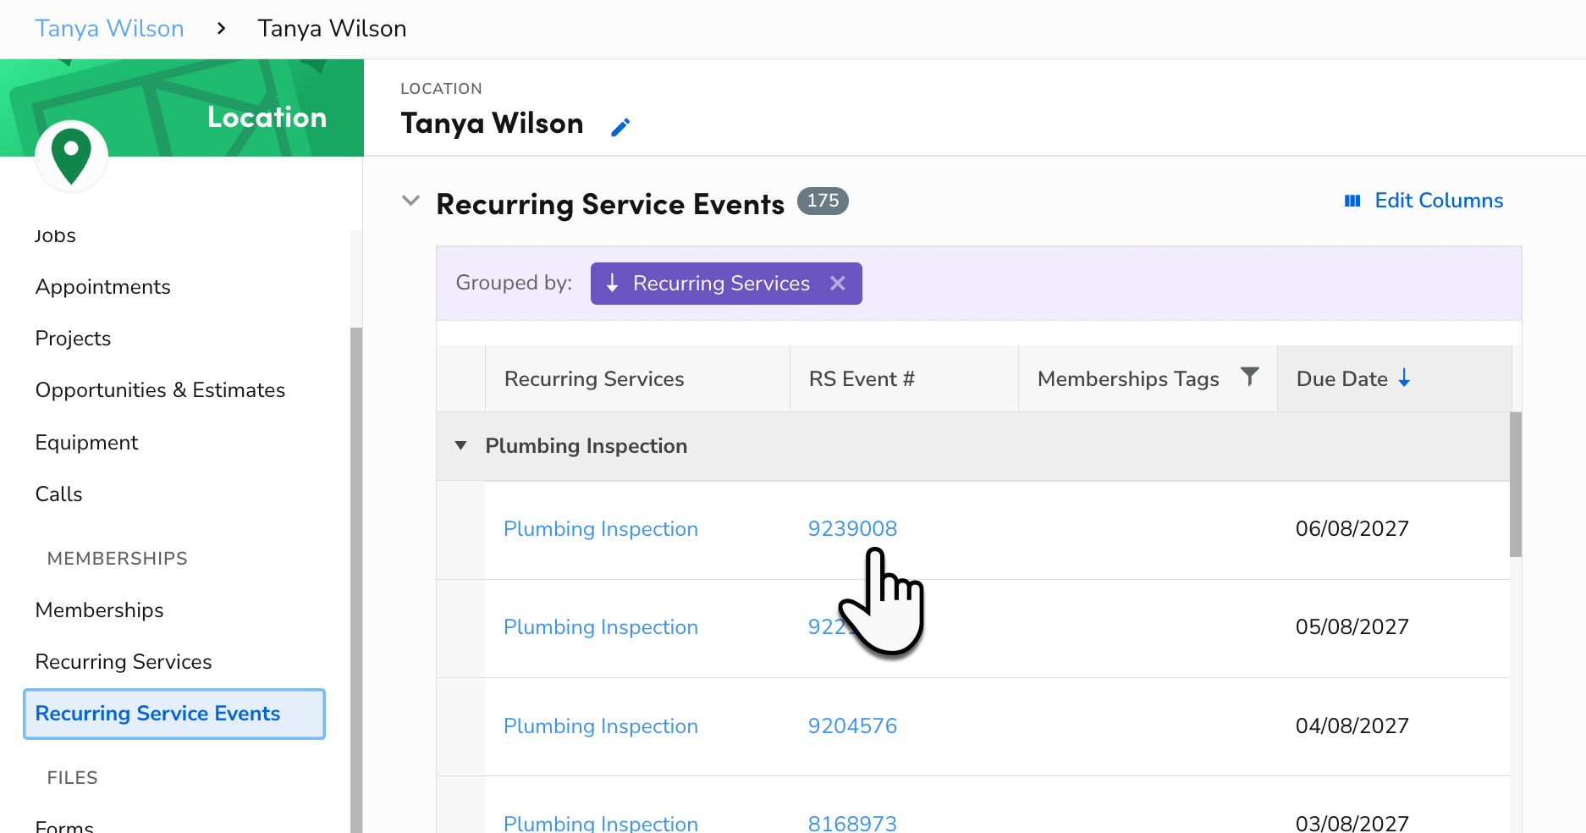This screenshot has height=833, width=1586.
Task: Click the sort arrow inside the Grouped by chip
Action: click(612, 283)
